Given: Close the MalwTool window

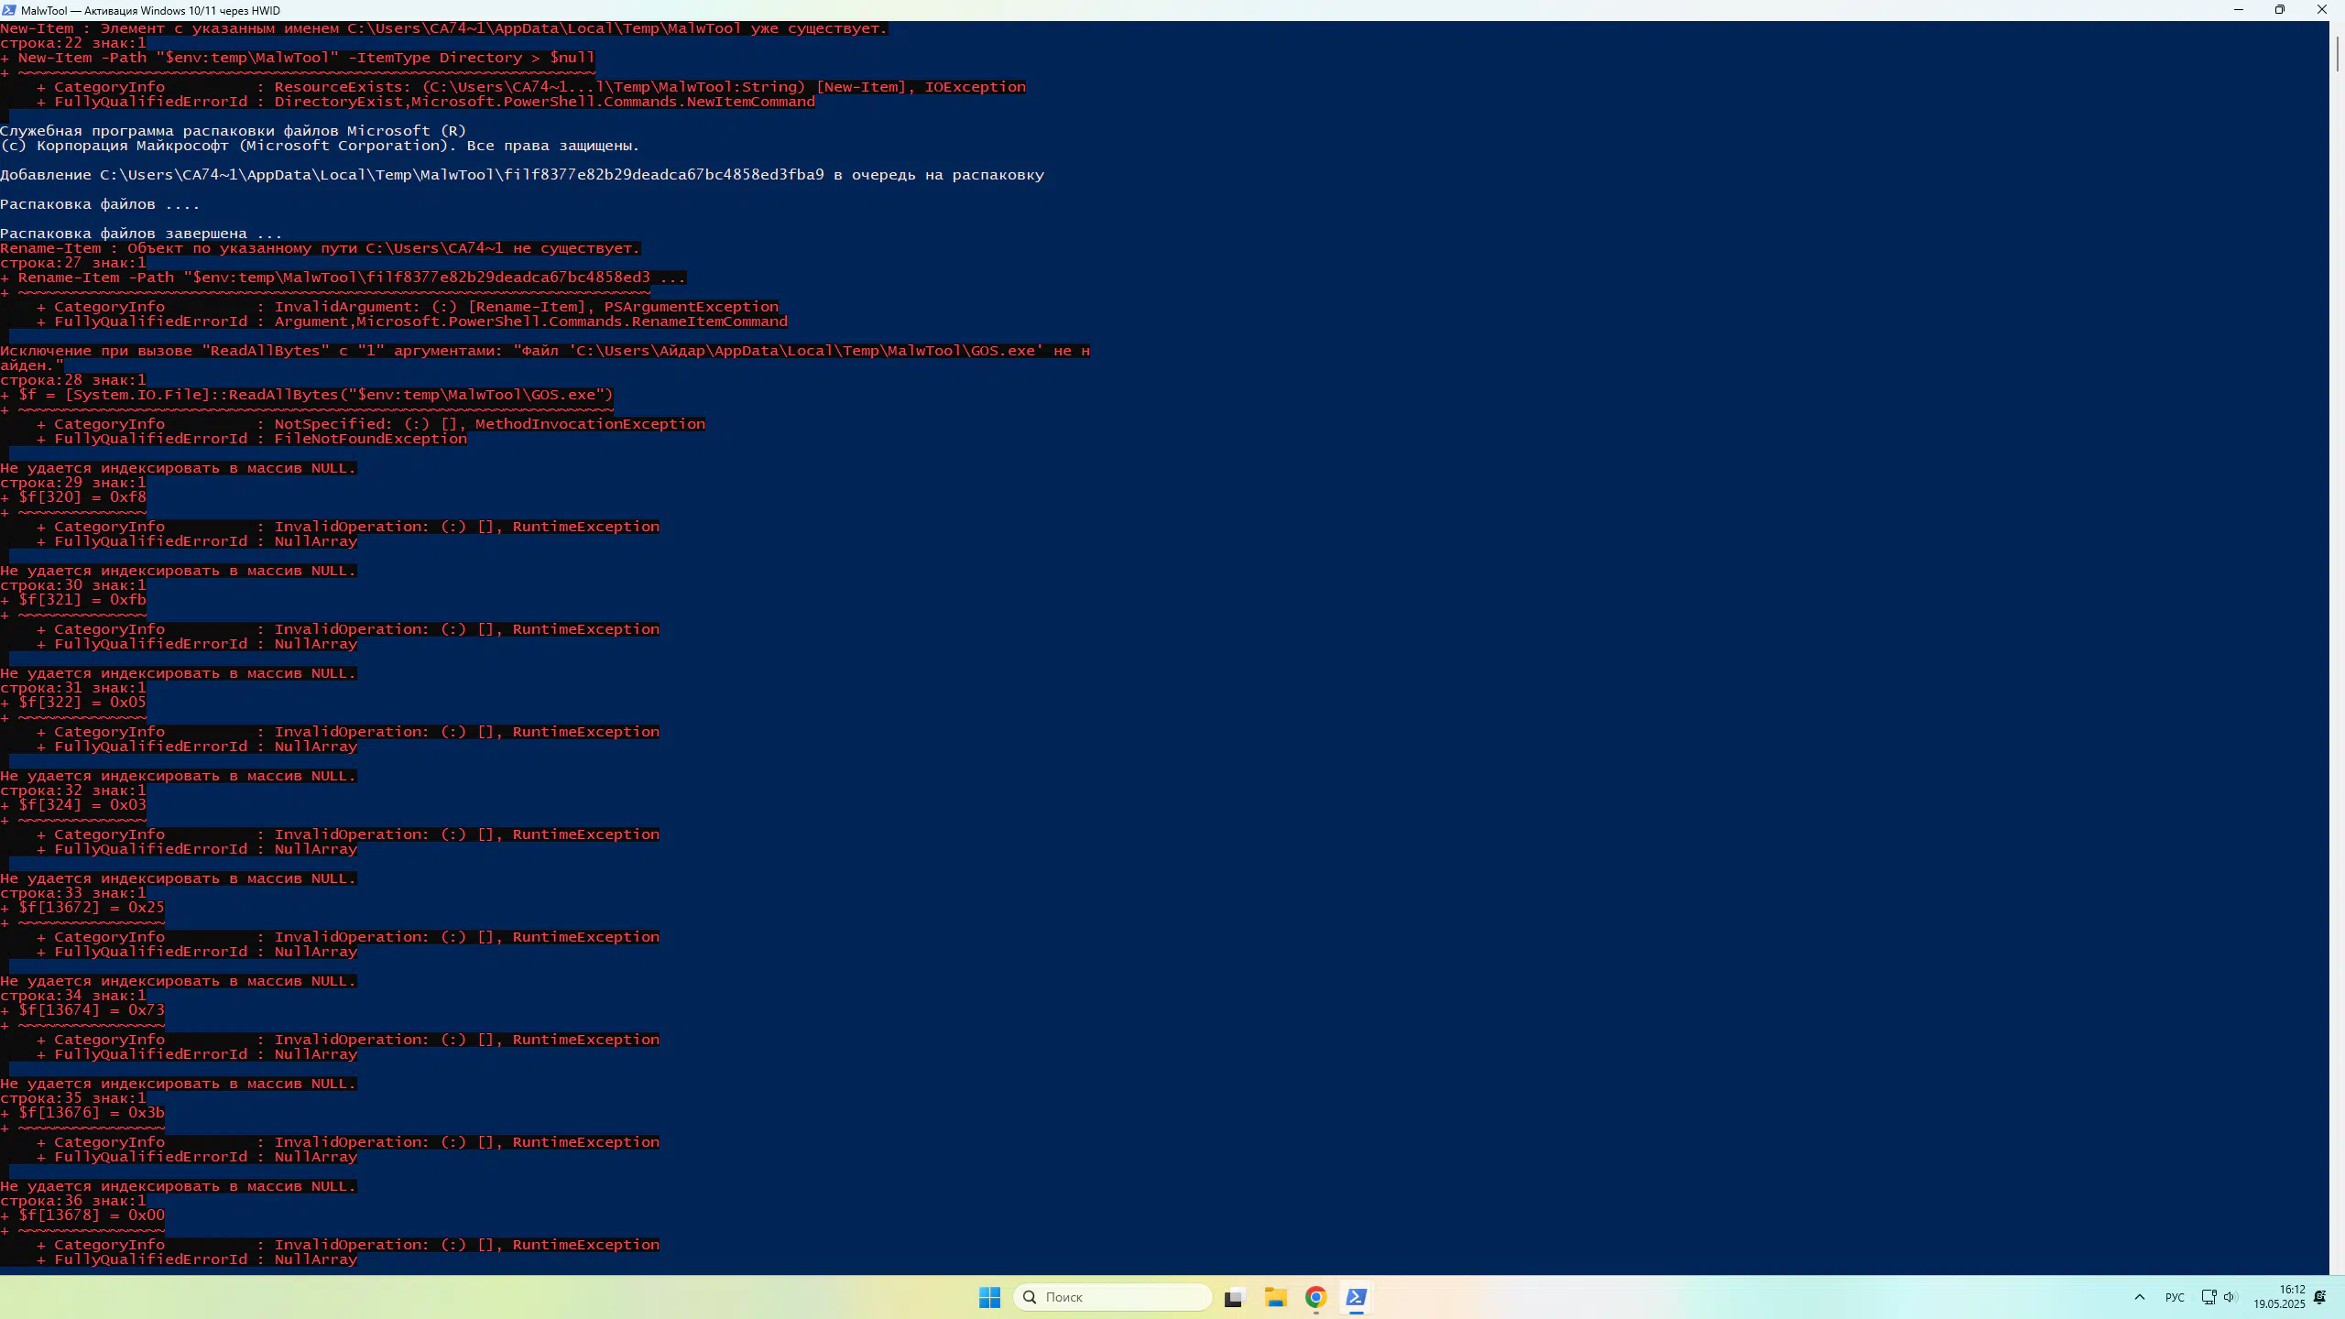Looking at the screenshot, I should coord(2322,10).
